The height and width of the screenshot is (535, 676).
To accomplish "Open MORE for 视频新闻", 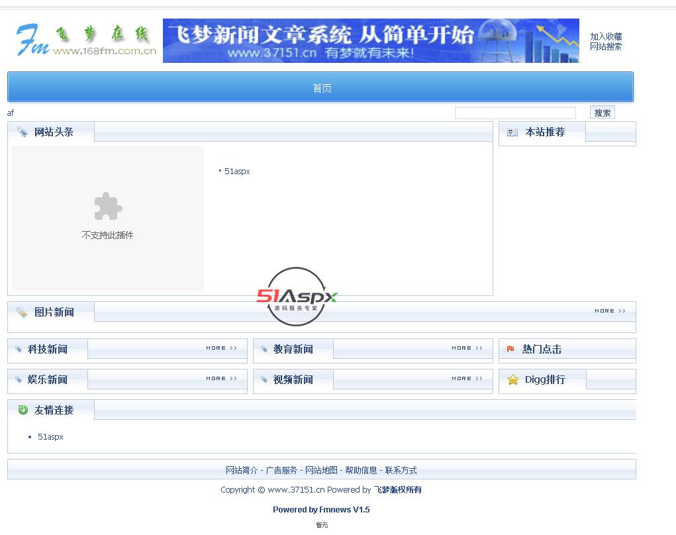I will click(467, 379).
